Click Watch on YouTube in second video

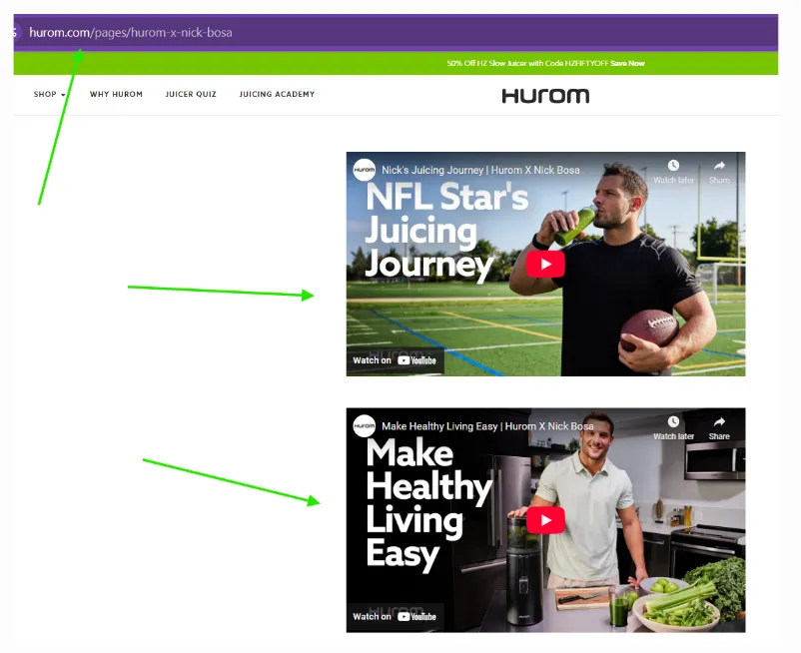395,617
